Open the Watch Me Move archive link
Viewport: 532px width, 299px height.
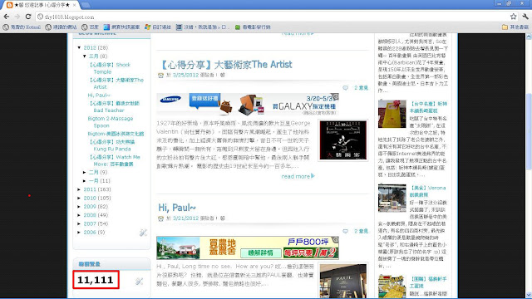tap(115, 160)
